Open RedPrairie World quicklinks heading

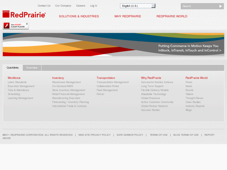pos(196,78)
